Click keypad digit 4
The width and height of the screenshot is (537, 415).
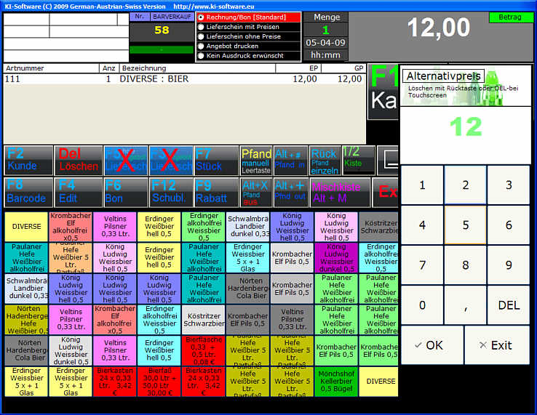[422, 225]
